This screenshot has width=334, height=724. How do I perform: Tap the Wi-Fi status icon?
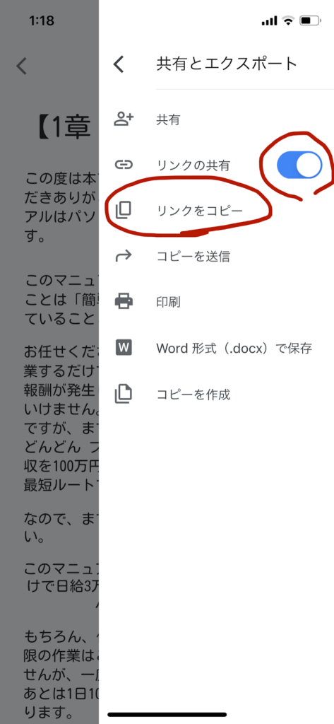pyautogui.click(x=288, y=21)
